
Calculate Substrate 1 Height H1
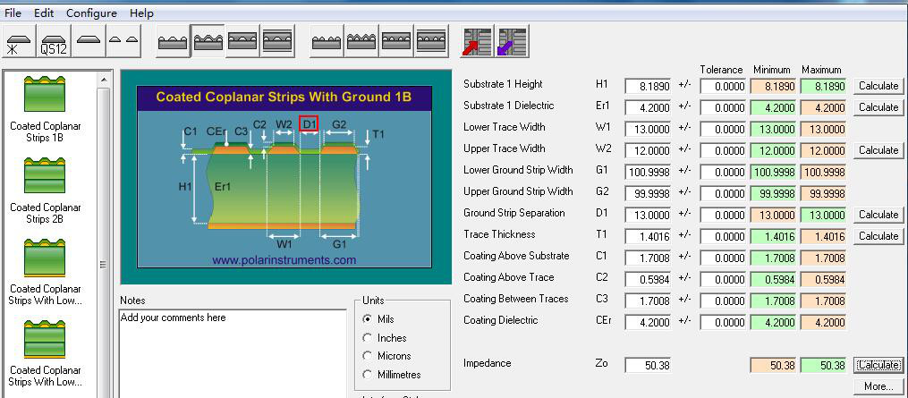(x=878, y=86)
